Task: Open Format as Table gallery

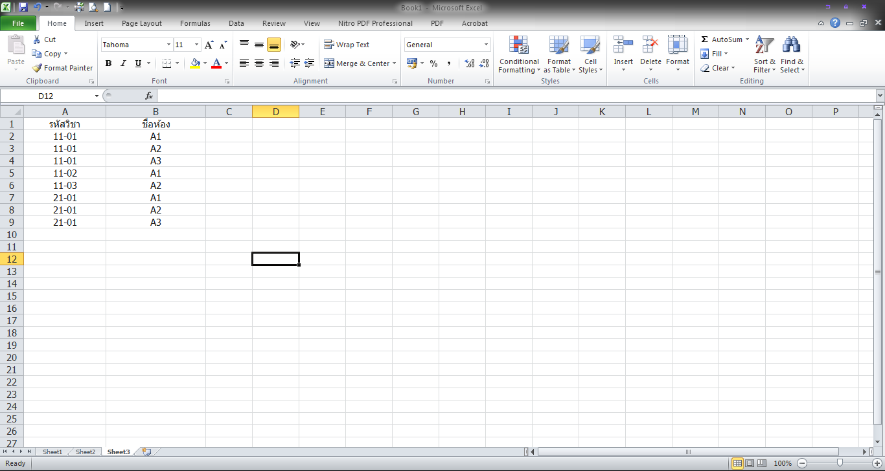Action: [x=558, y=55]
